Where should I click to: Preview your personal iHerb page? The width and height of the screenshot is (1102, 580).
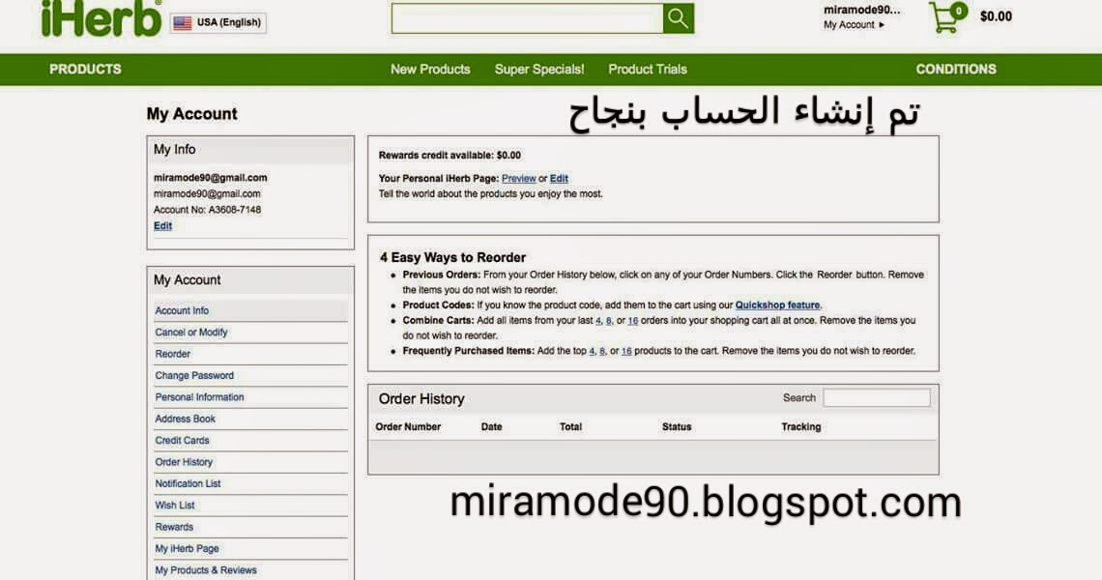point(519,179)
